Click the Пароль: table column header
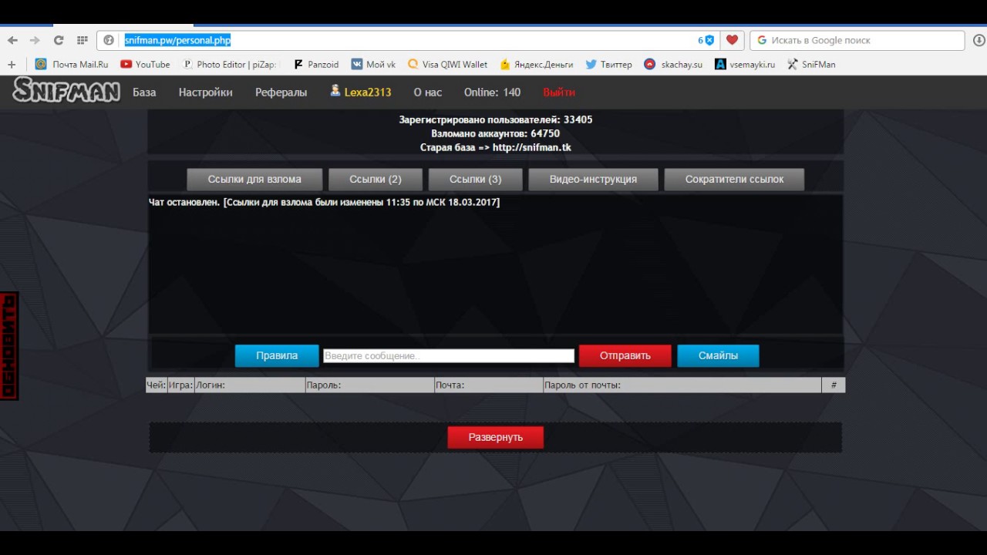The height and width of the screenshot is (555, 987). (370, 385)
